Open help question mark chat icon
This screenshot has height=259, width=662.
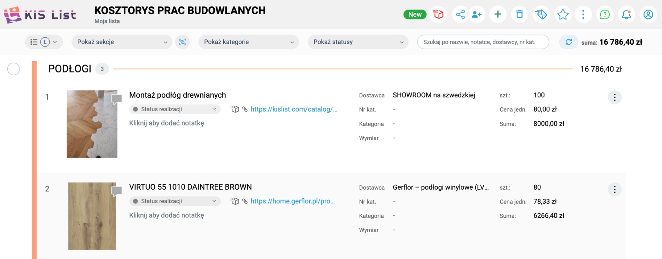tap(605, 14)
